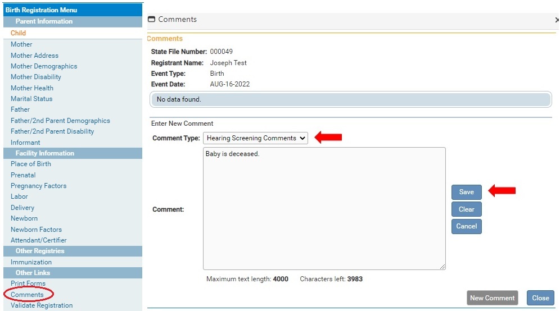Open the Comment Type dropdown
Viewport: 560px width, 311px height.
(x=255, y=138)
